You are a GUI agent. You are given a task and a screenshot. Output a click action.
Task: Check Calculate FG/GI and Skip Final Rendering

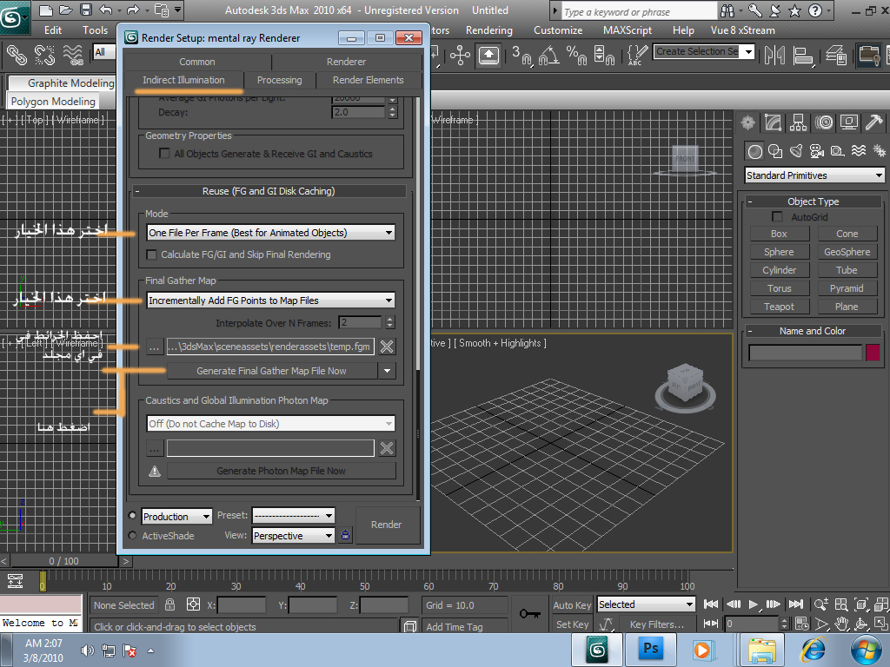[x=151, y=254]
